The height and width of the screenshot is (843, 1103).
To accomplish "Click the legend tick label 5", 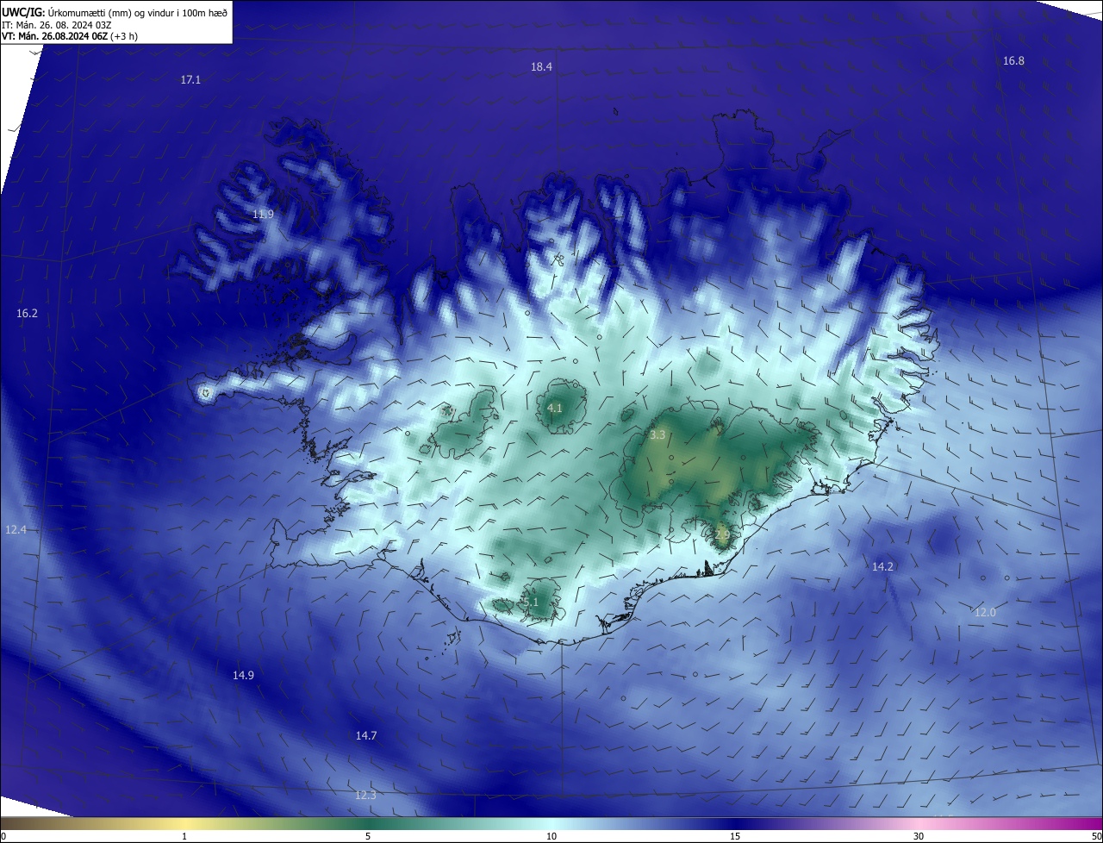I will coord(368,836).
